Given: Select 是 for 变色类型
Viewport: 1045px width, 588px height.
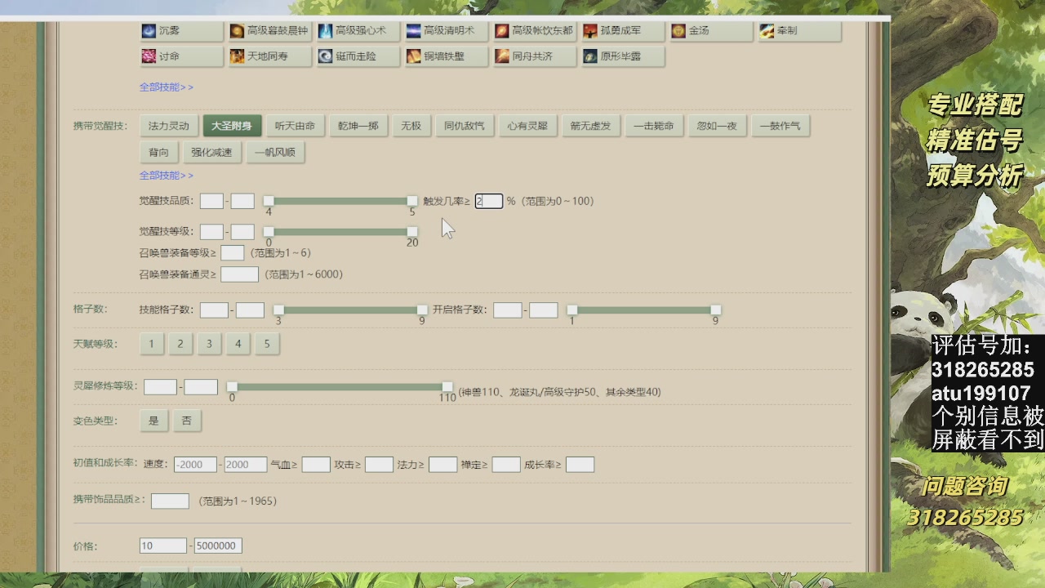Looking at the screenshot, I should (x=153, y=421).
